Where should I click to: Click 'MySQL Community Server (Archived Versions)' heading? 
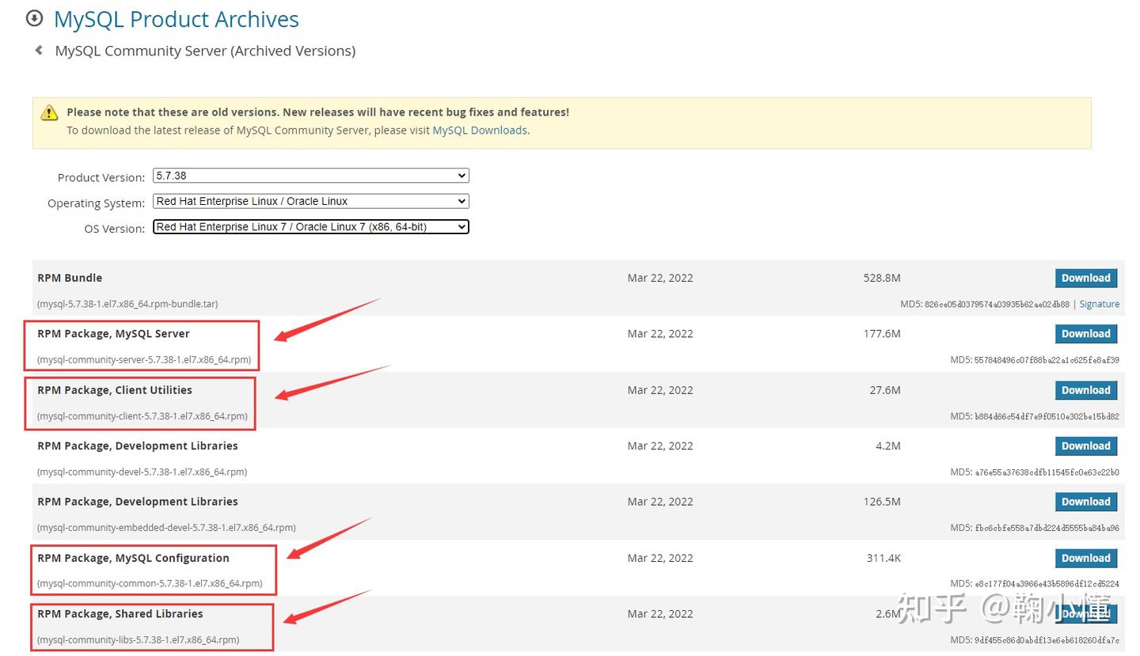click(205, 51)
